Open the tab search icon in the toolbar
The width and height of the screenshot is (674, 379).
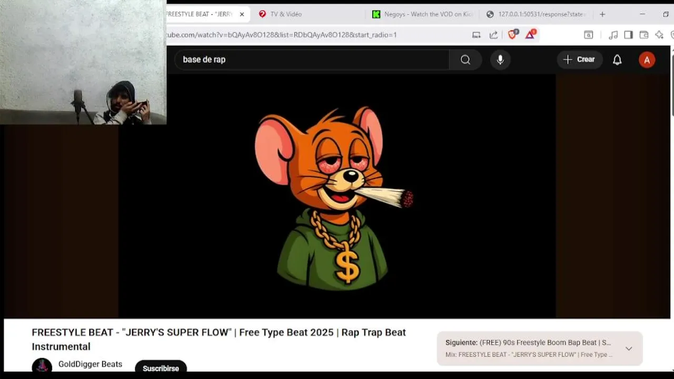point(588,35)
